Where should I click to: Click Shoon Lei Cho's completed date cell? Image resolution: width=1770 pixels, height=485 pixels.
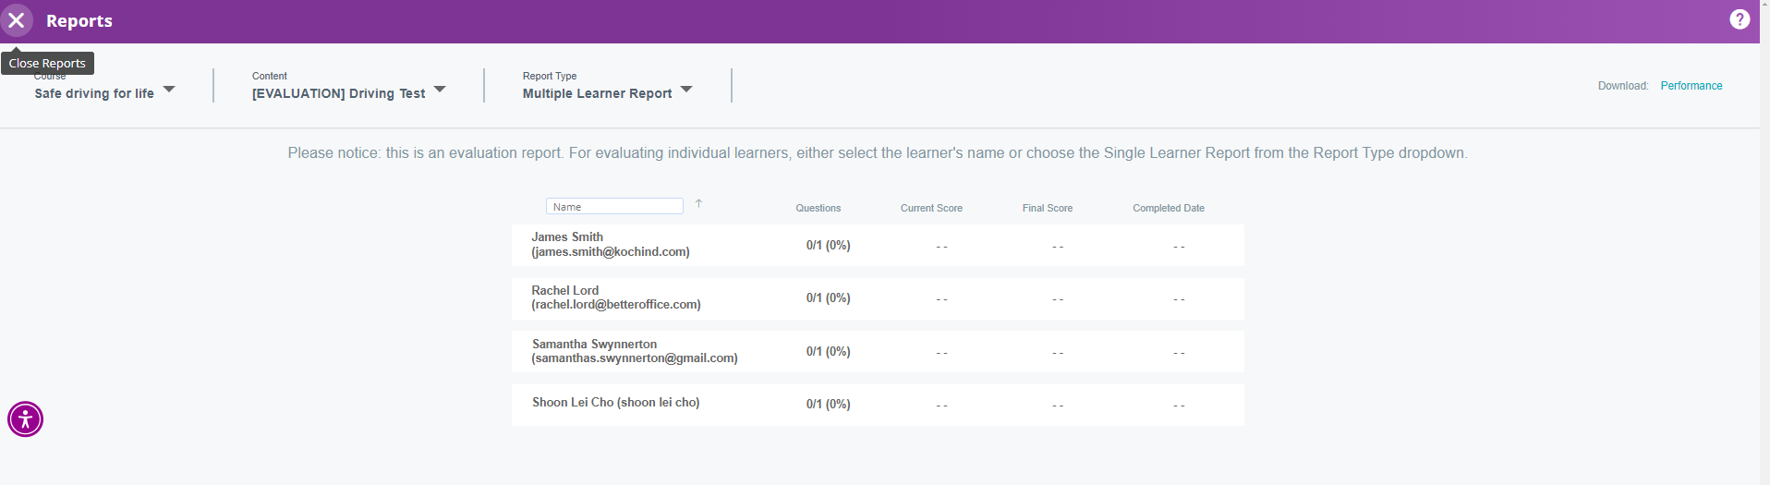pos(1179,406)
